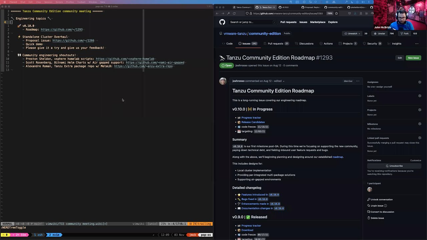Open the Release Candidates link
The image size is (427, 240).
[253, 122]
